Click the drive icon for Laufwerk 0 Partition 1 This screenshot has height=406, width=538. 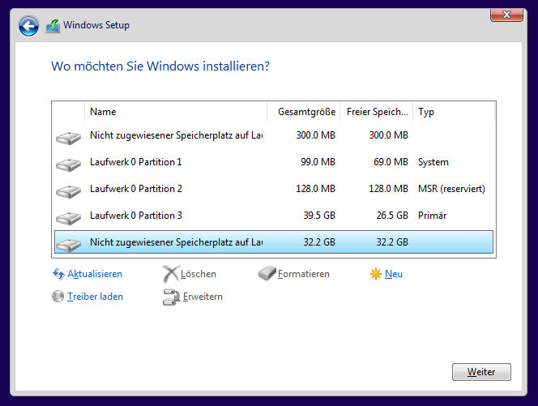point(68,165)
